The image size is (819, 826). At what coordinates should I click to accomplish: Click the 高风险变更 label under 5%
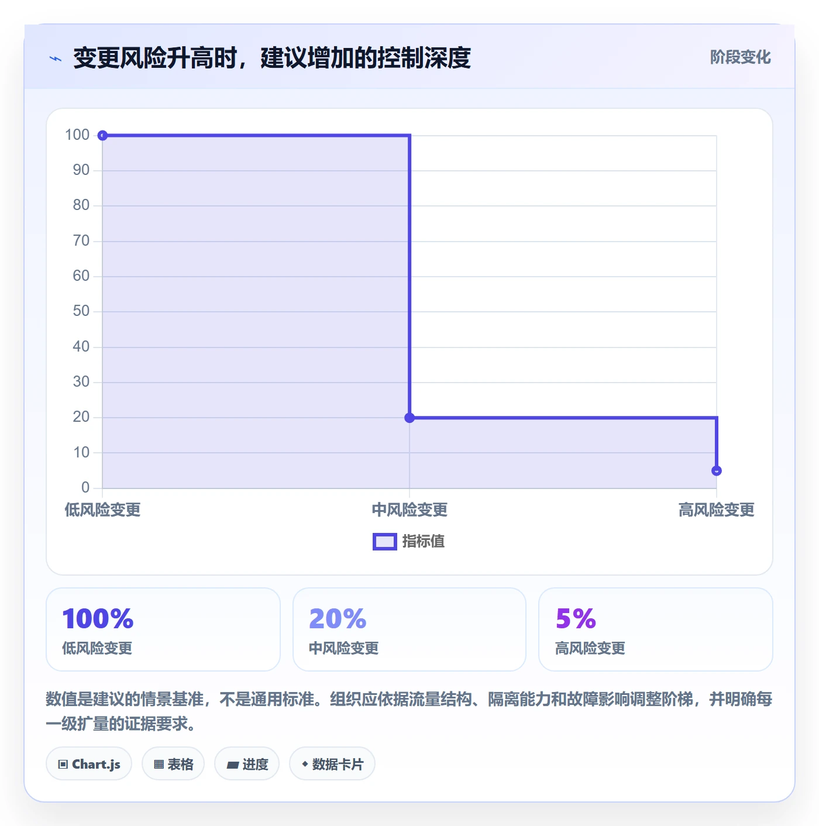590,648
